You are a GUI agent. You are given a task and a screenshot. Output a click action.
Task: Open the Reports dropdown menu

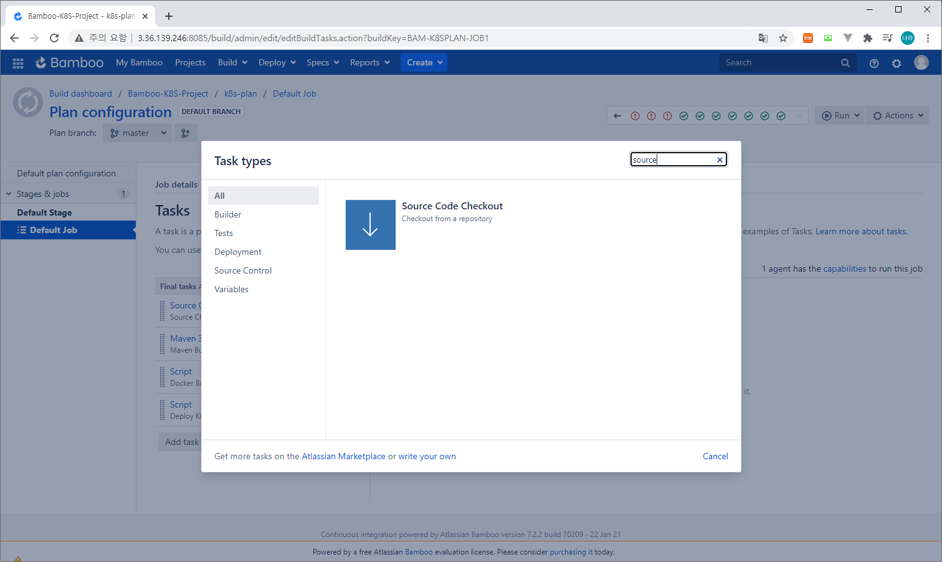tap(370, 62)
